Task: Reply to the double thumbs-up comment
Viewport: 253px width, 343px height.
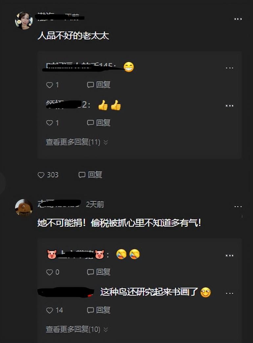Action: pyautogui.click(x=99, y=123)
